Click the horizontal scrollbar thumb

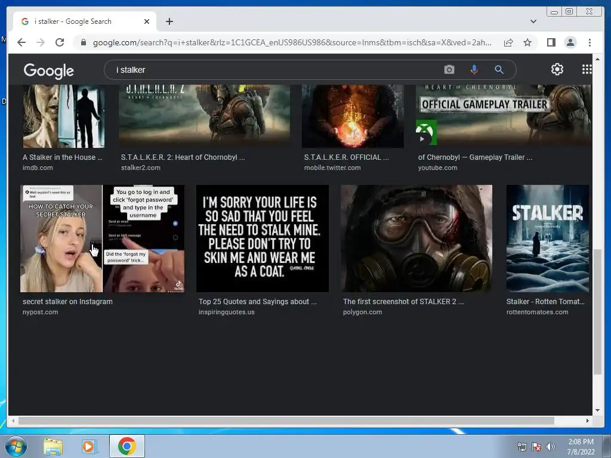coord(286,420)
